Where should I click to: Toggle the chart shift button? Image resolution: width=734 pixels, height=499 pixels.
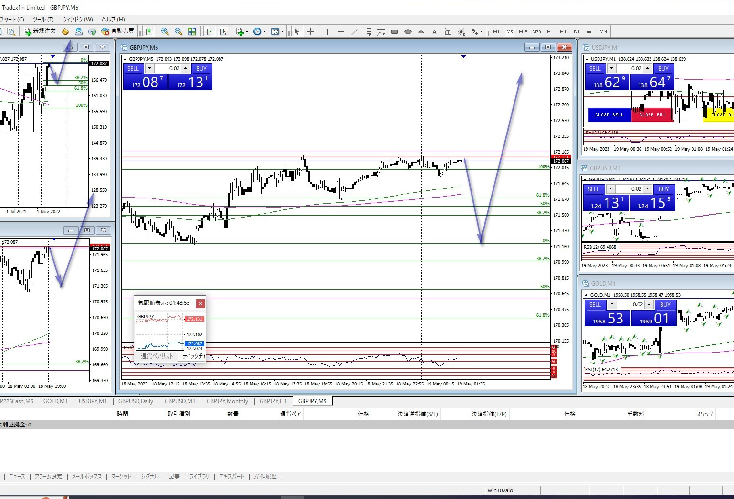tap(222, 31)
